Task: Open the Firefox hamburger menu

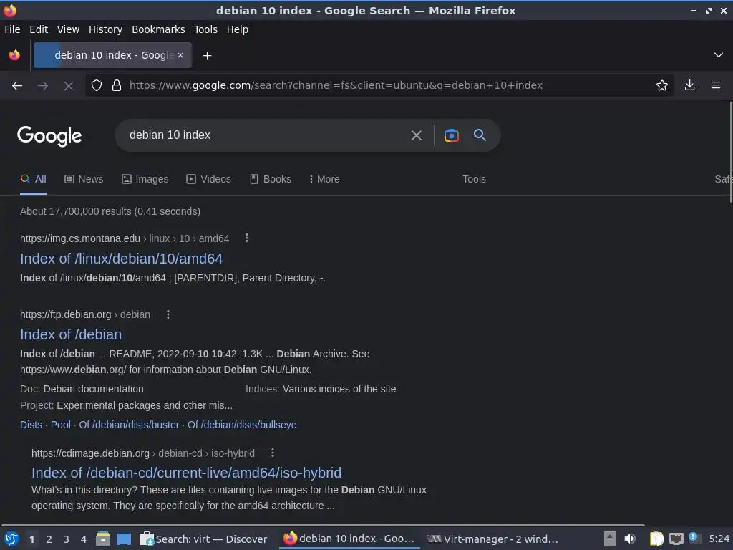Action: pos(716,85)
